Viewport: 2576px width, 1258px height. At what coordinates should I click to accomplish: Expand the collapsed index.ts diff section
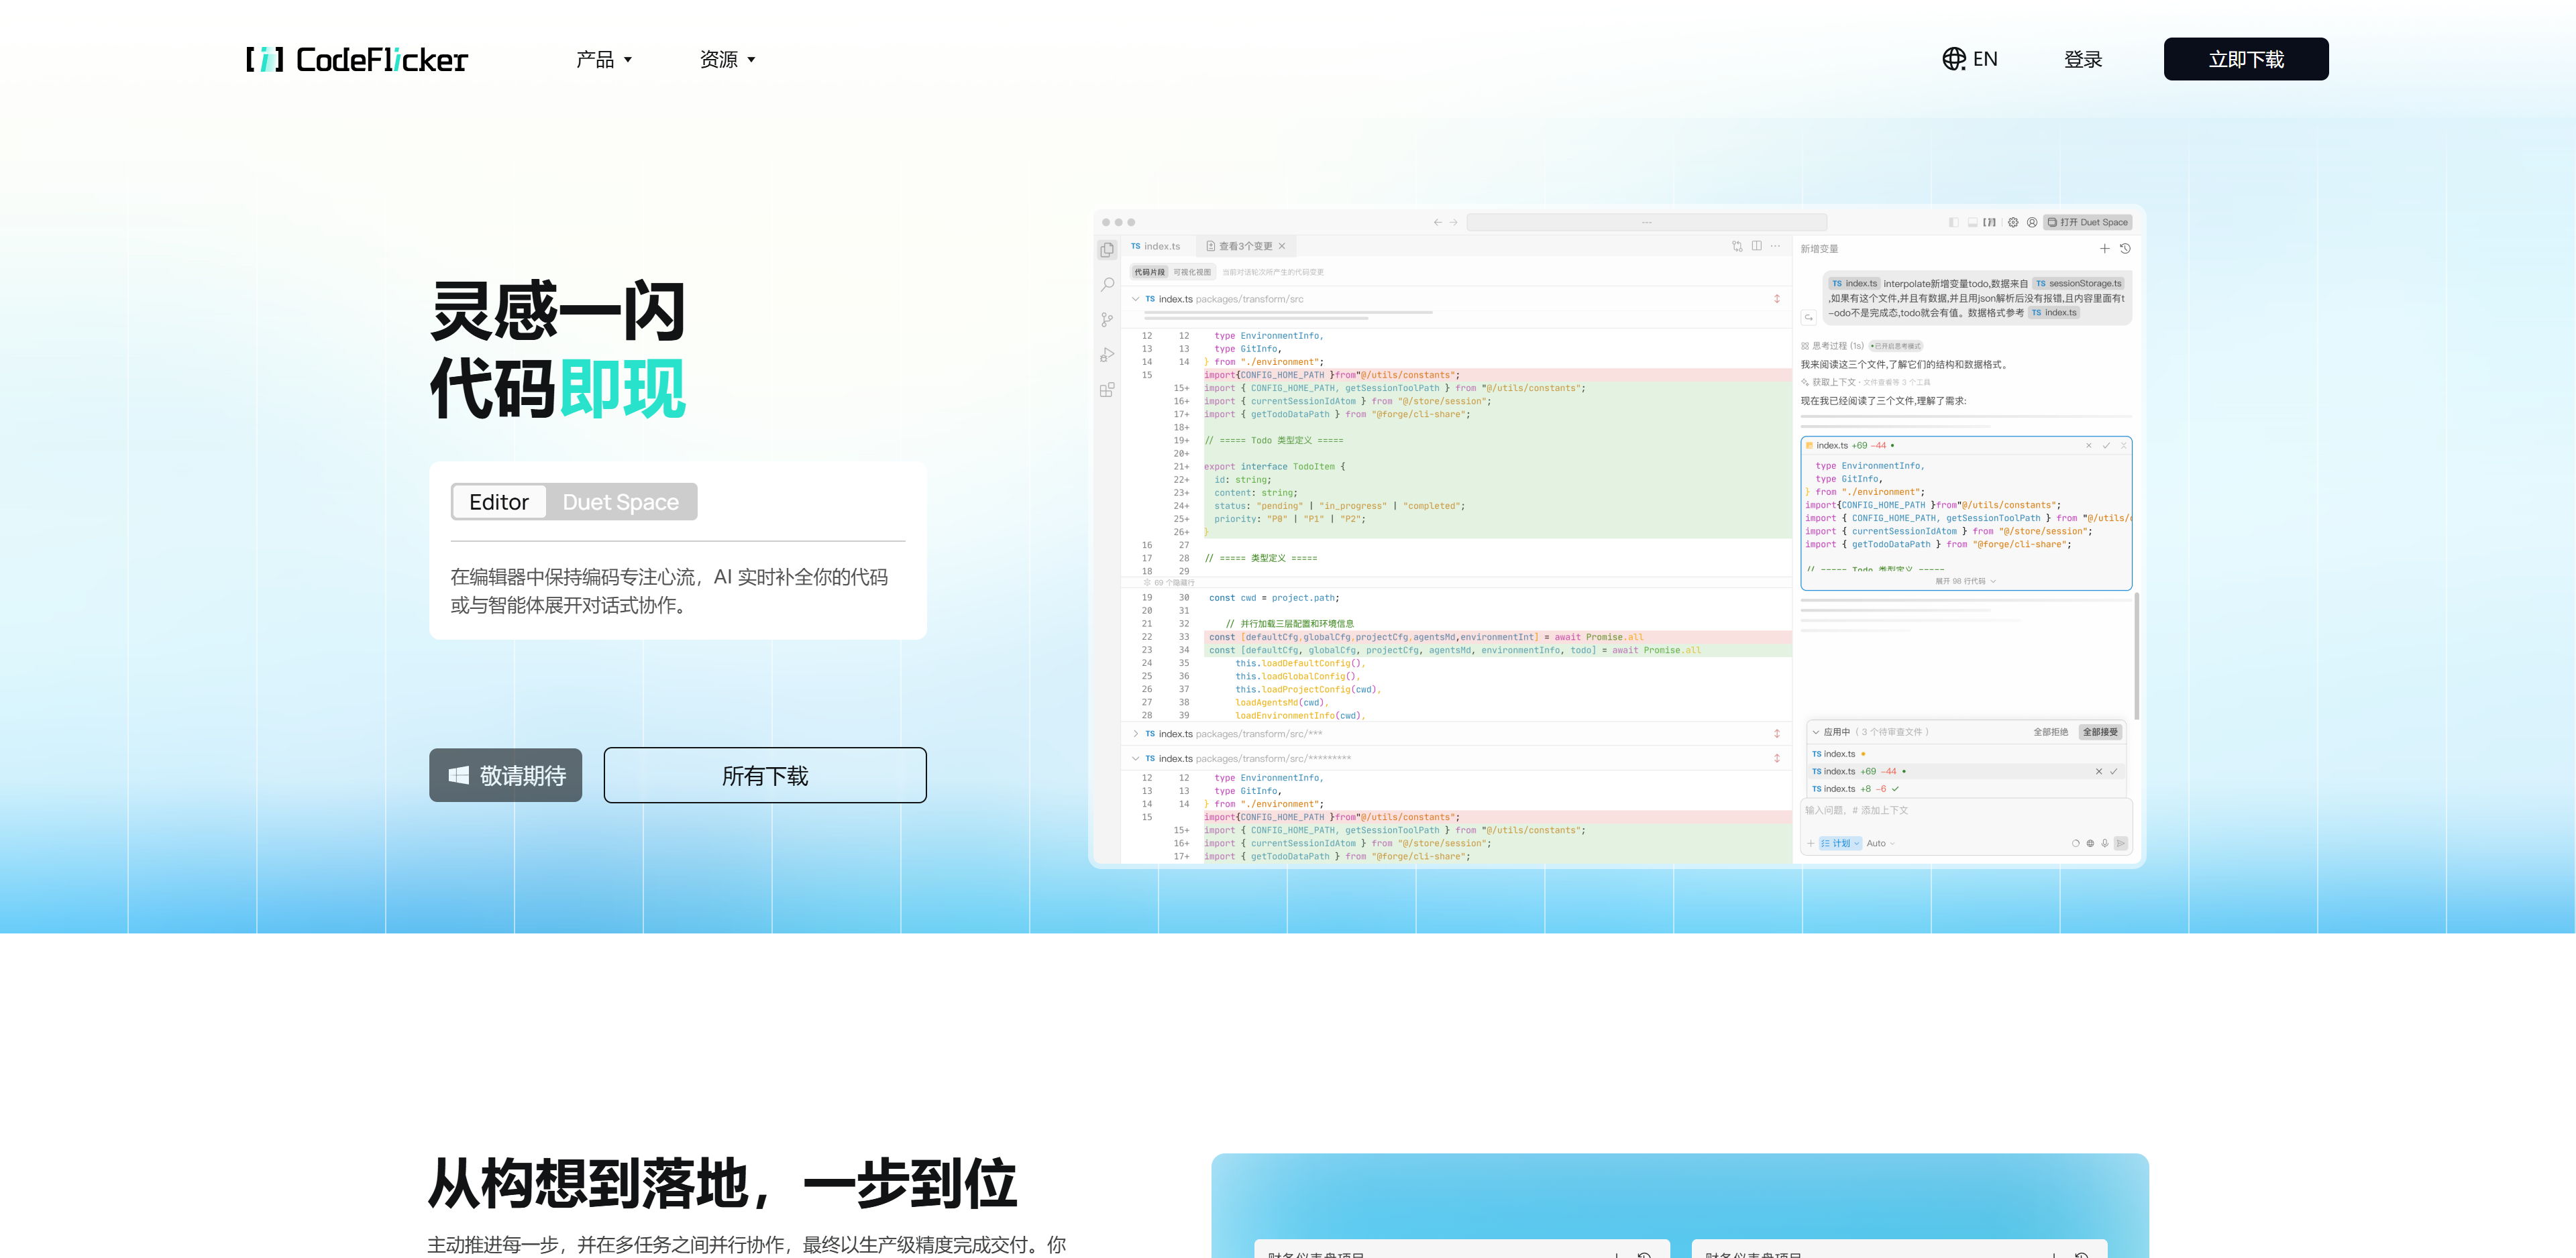(1135, 734)
